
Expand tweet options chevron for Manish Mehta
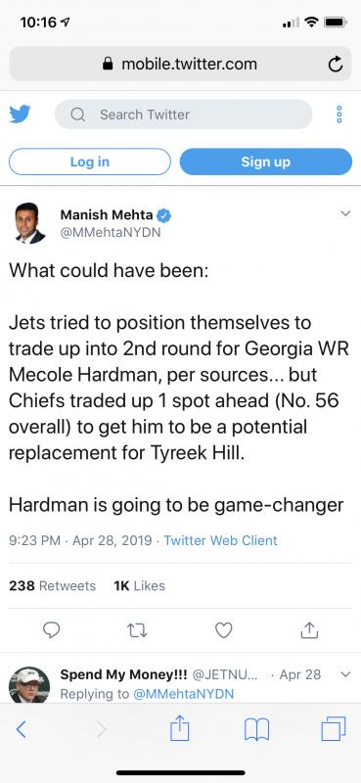pyautogui.click(x=345, y=213)
